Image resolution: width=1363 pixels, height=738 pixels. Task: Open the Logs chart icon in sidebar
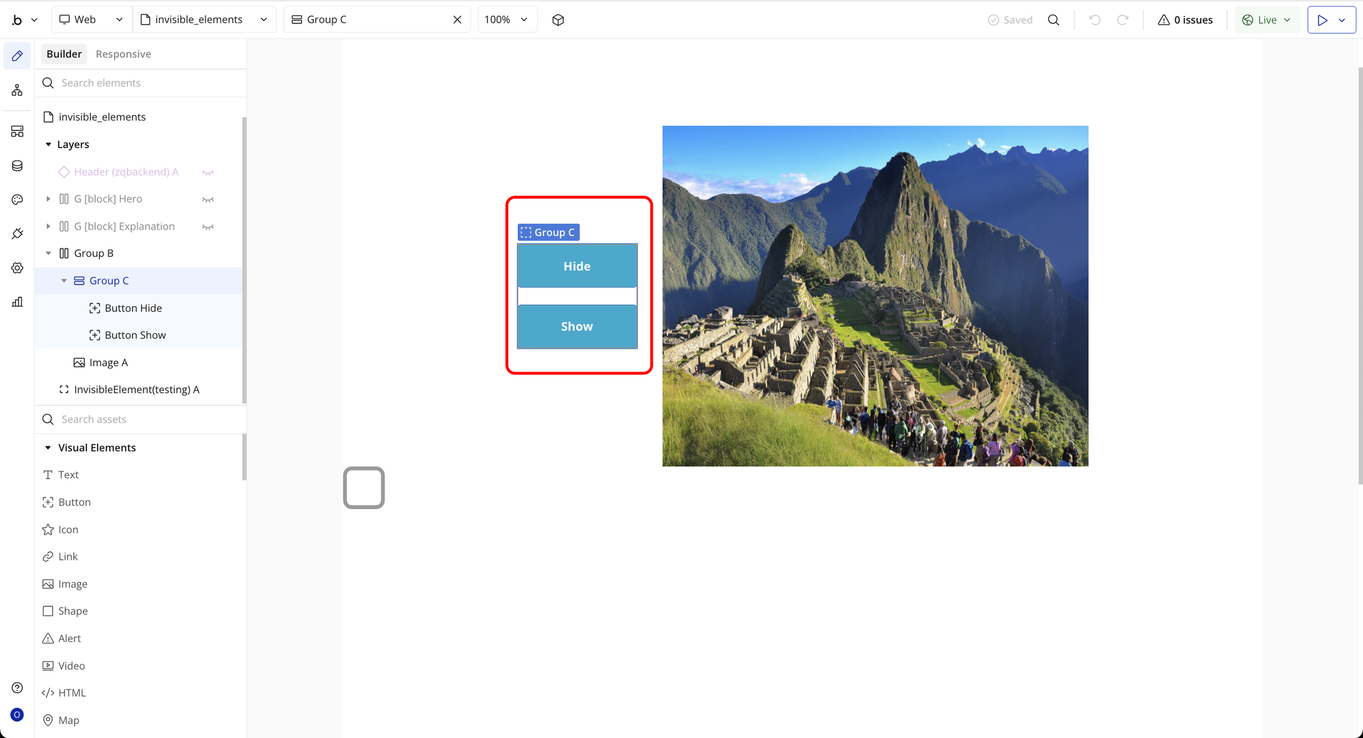17,302
